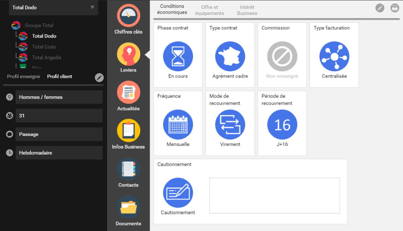Open the Documents folder icon
The height and width of the screenshot is (231, 403).
pos(128,207)
